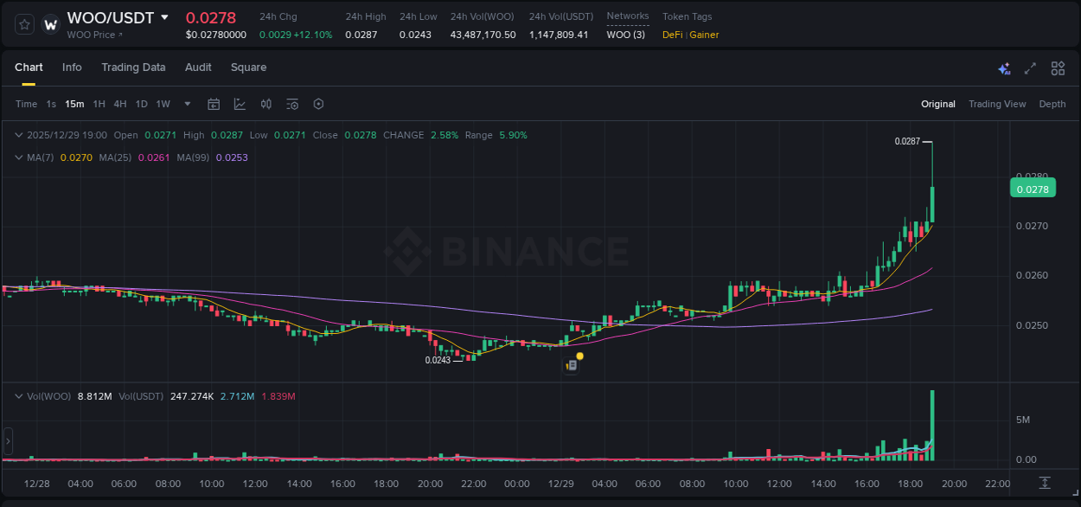Switch to the Trading Data tab

[133, 67]
